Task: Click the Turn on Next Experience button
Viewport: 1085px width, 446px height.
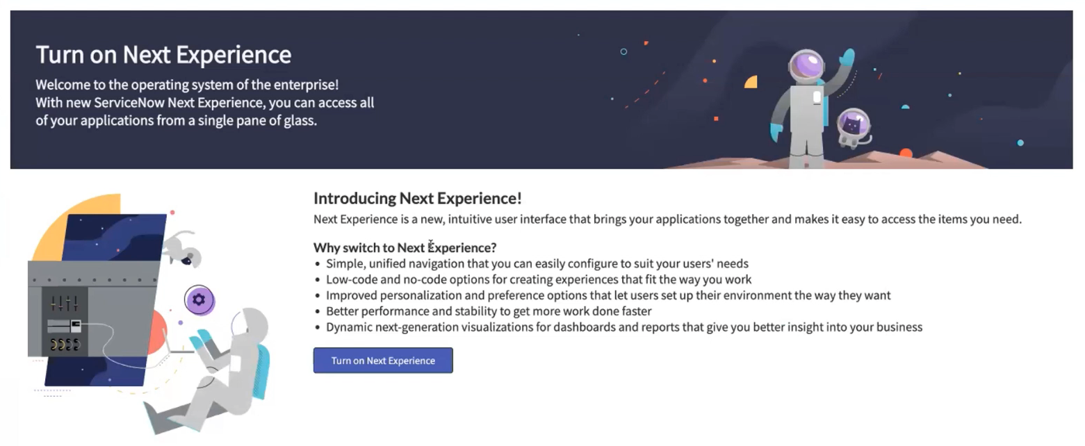Action: click(383, 361)
